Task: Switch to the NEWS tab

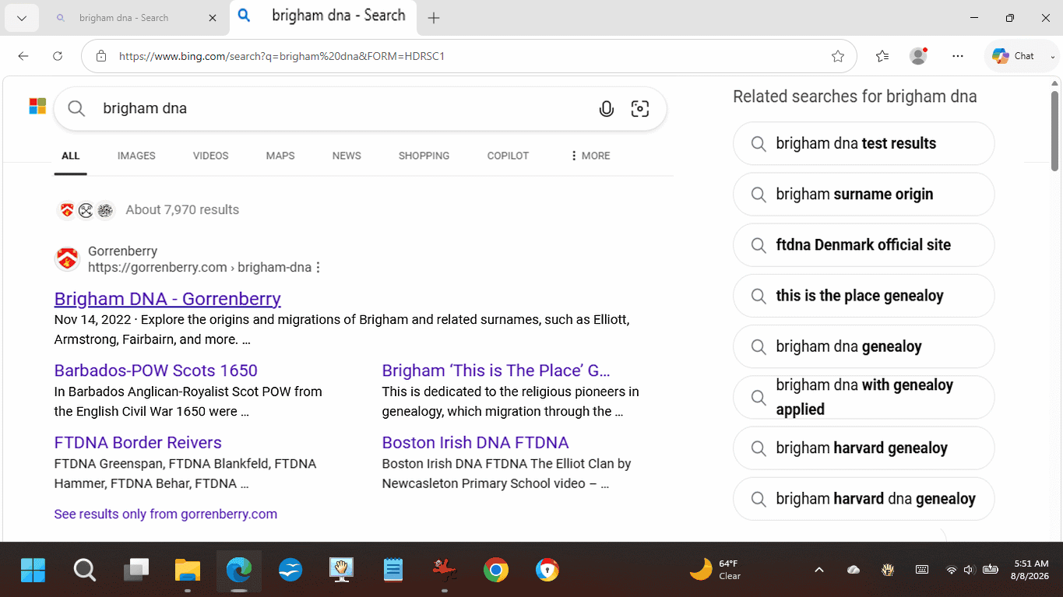Action: pos(347,156)
